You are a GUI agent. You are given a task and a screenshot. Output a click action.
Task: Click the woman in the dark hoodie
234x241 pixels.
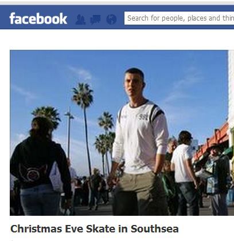click(40, 166)
